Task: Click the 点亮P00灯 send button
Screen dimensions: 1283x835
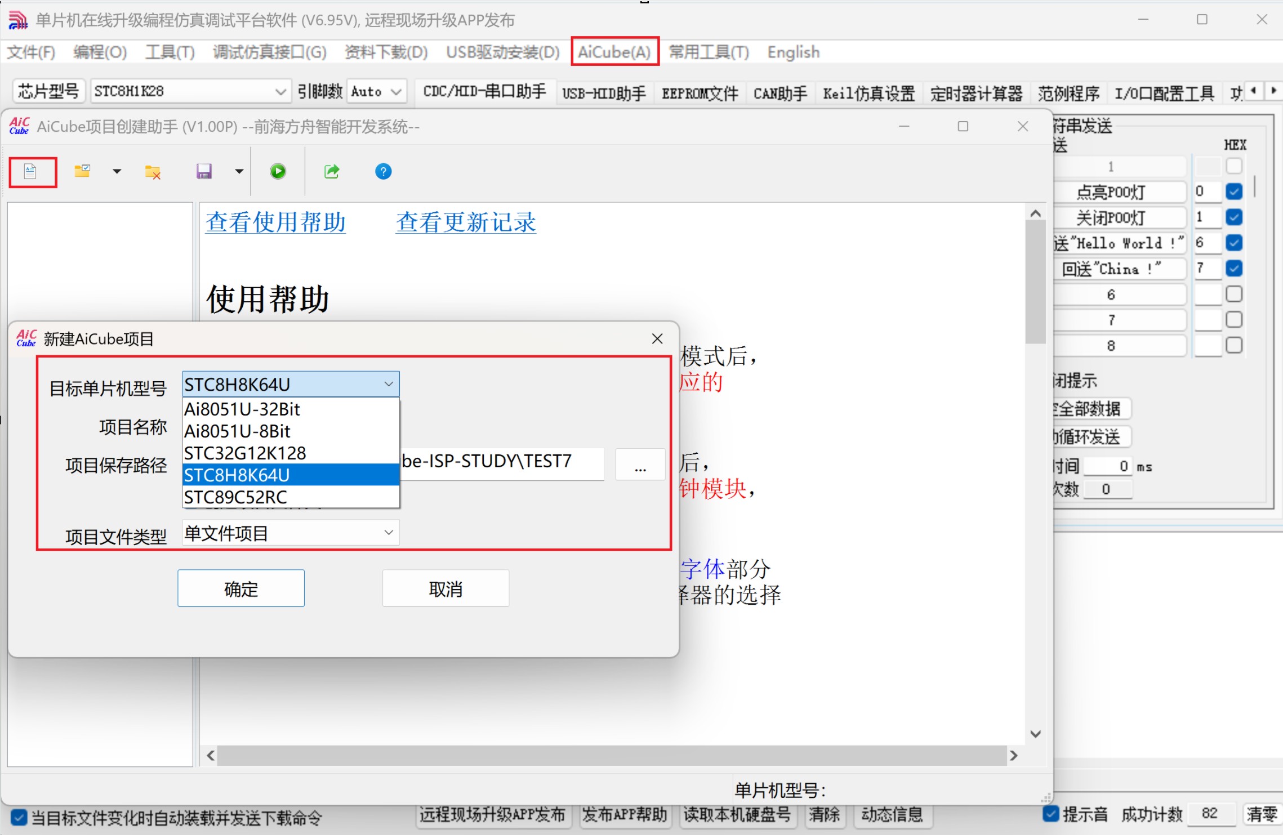Action: coord(1119,191)
